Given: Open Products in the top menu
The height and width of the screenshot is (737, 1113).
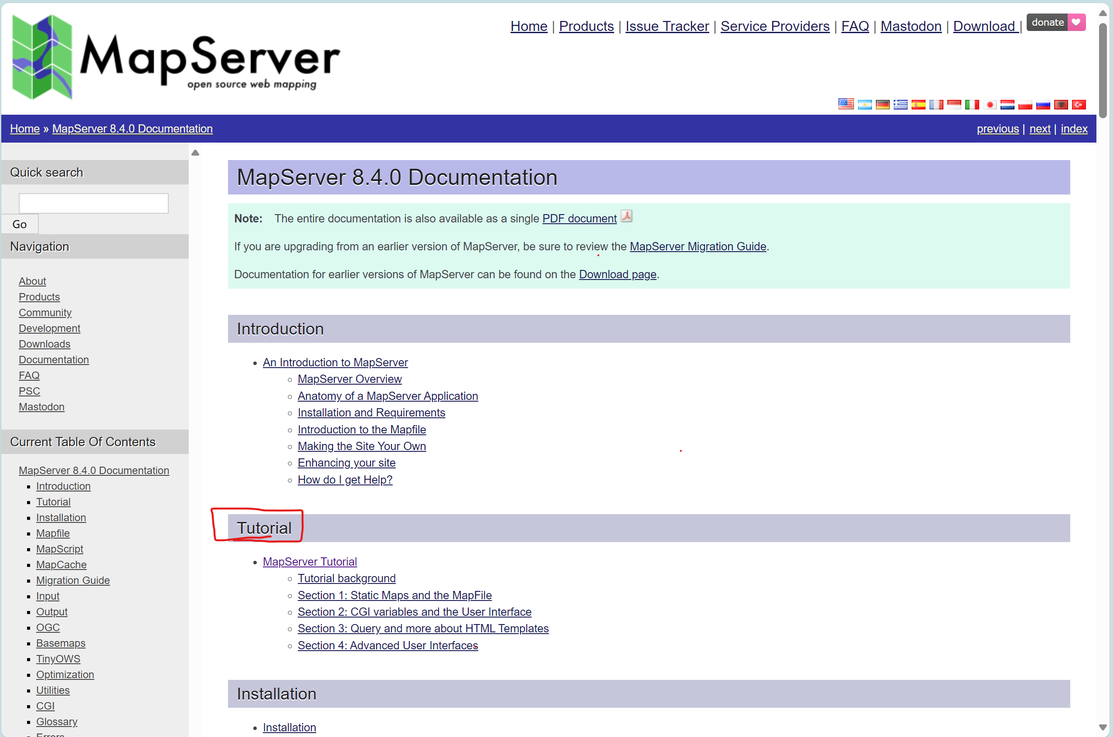Looking at the screenshot, I should (x=586, y=26).
